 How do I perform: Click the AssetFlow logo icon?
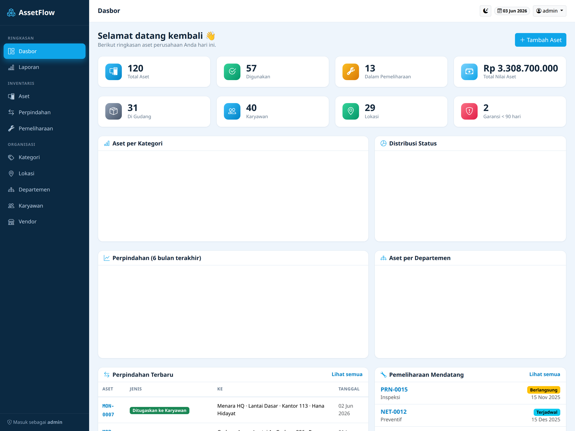11,13
